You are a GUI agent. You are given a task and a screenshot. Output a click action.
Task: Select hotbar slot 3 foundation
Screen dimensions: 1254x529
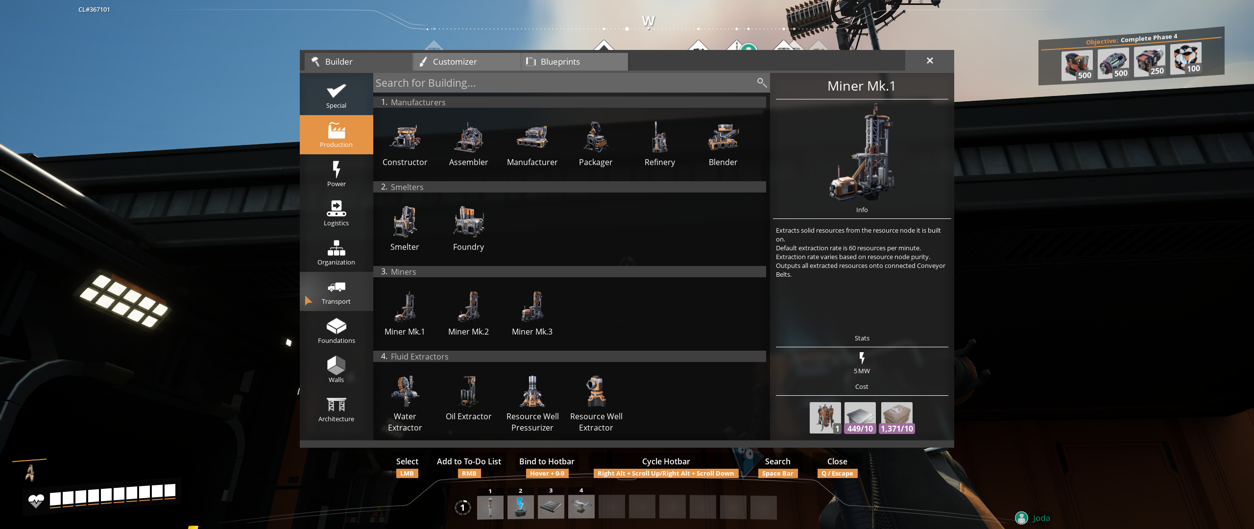coord(551,506)
